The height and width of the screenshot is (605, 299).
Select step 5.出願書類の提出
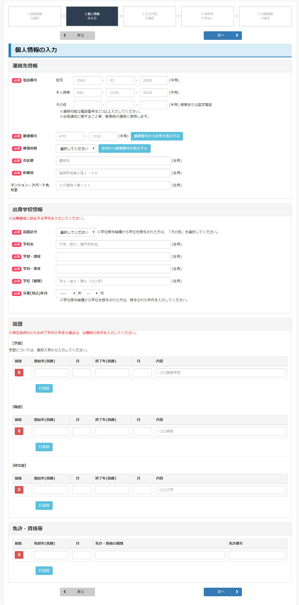(265, 16)
